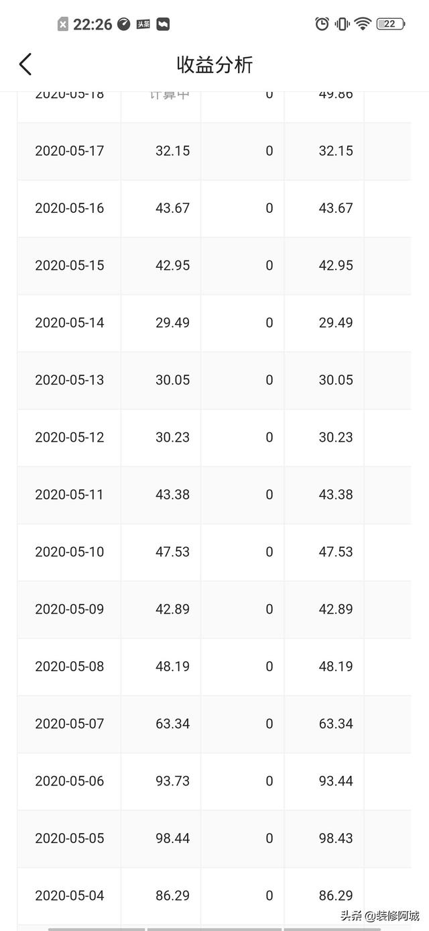
Task: Tap the SIM card missing icon
Action: click(x=62, y=24)
